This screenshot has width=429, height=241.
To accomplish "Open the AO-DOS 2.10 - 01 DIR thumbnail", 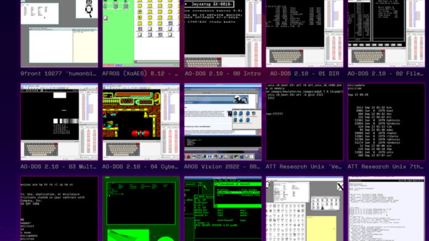I will click(x=304, y=33).
